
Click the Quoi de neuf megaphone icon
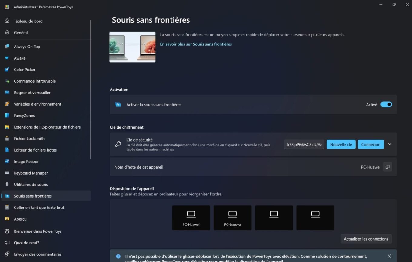click(x=7, y=243)
